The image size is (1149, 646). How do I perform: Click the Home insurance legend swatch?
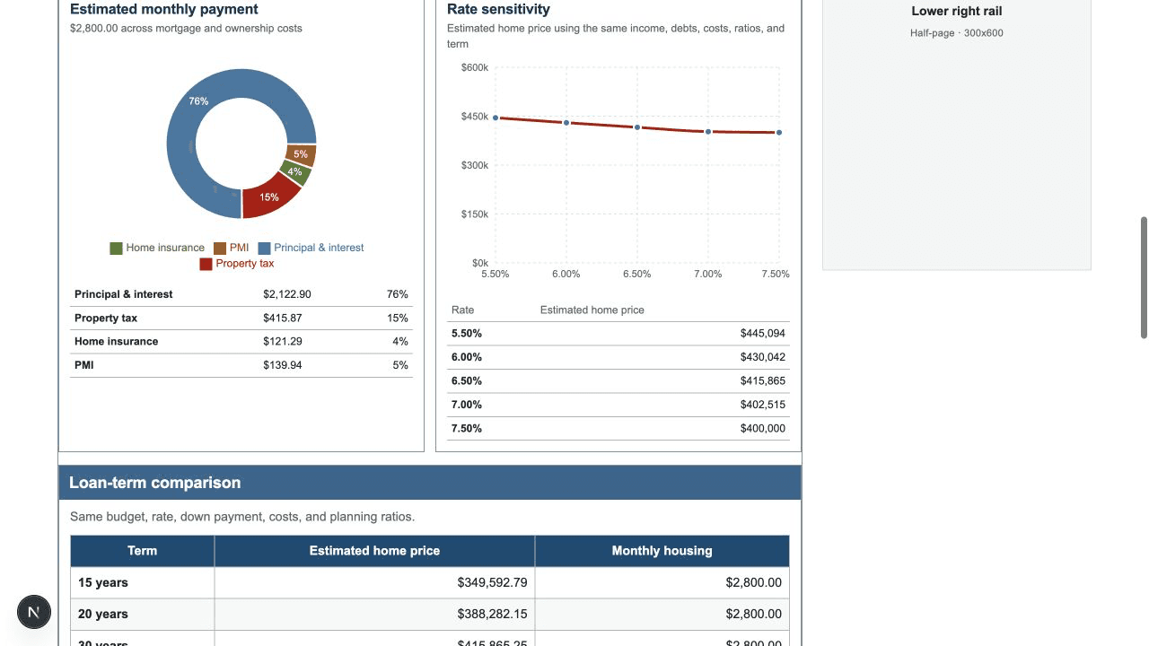coord(116,249)
